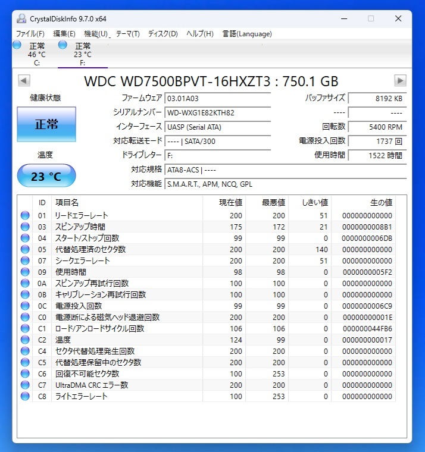Open the 言語(Language) menu
The width and height of the screenshot is (425, 452).
click(247, 34)
